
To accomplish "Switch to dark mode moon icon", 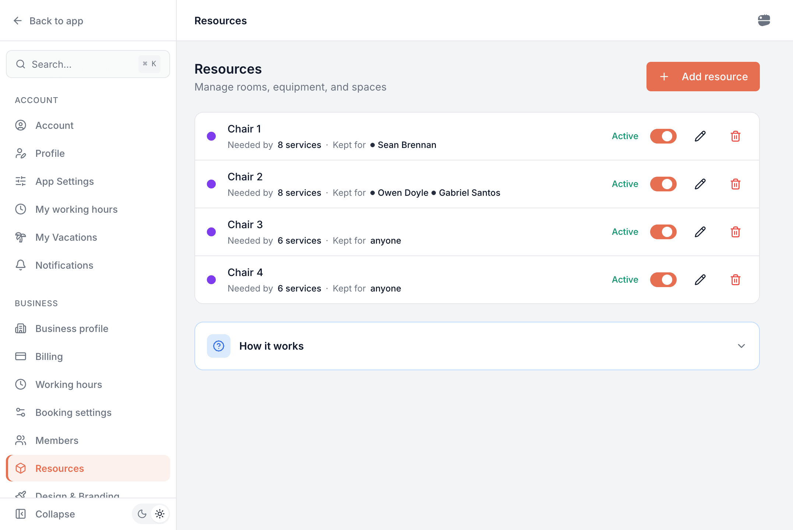I will click(x=142, y=514).
